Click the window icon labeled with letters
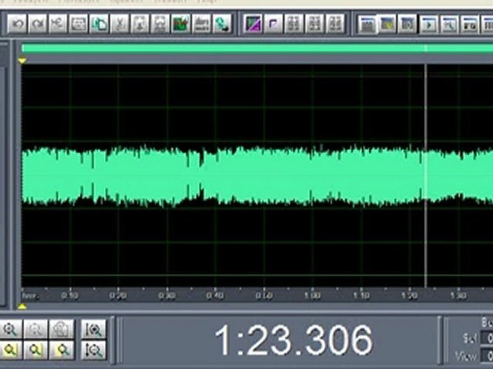493x369 pixels. (470, 24)
